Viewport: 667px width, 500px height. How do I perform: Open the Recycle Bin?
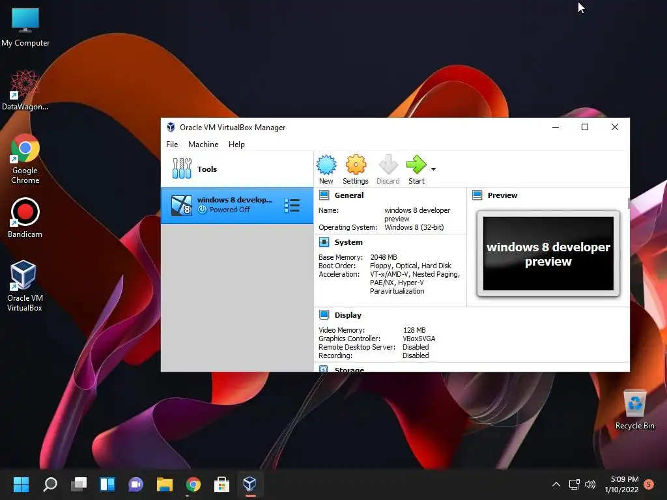[x=634, y=410]
